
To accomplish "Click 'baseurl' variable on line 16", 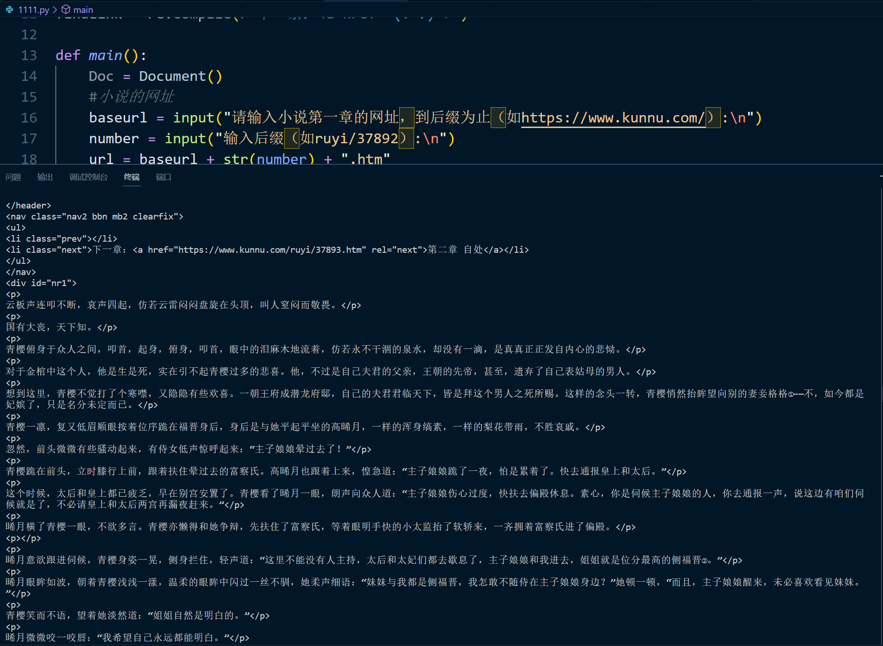I will (x=118, y=118).
